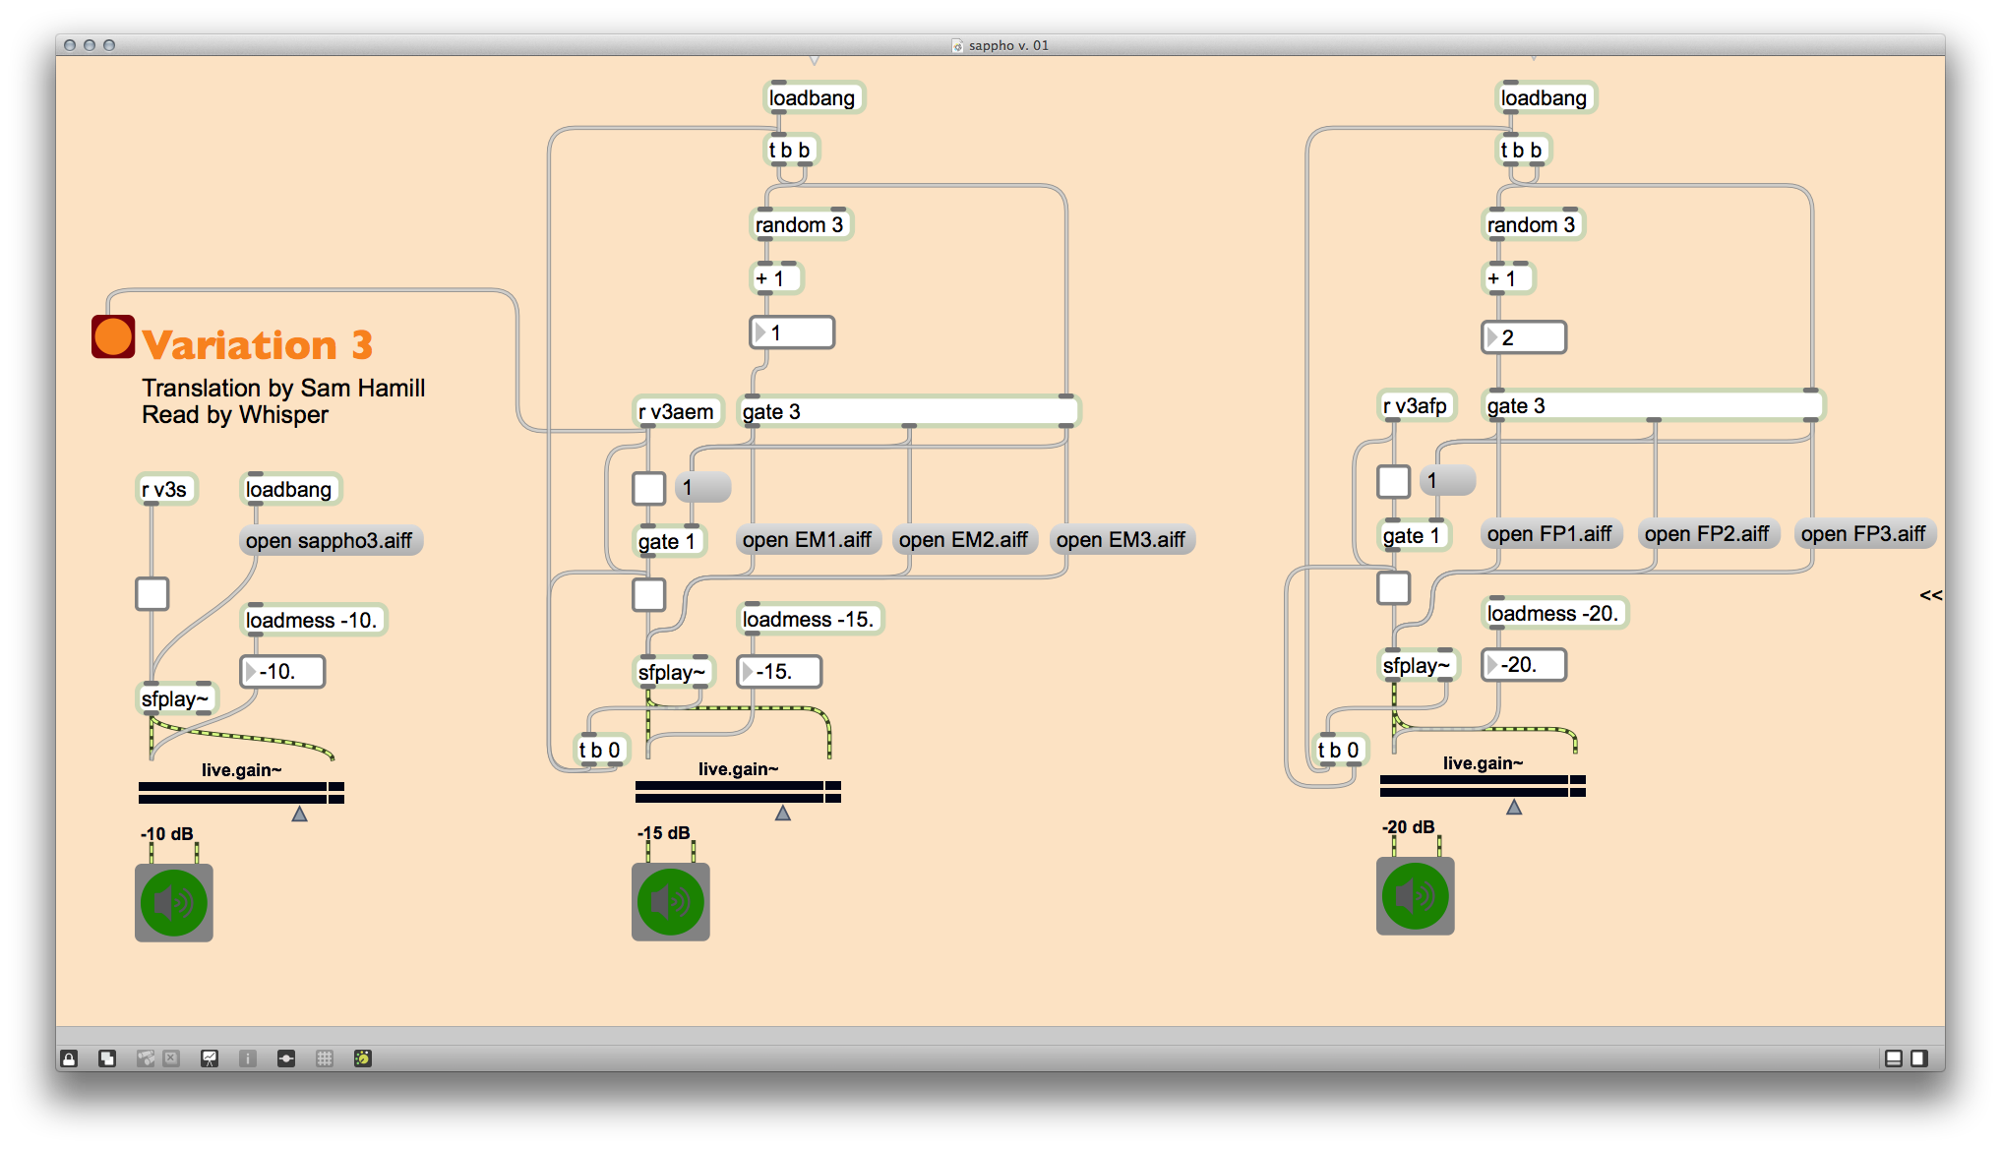Click the '<<' comment at right edge

tap(1930, 595)
